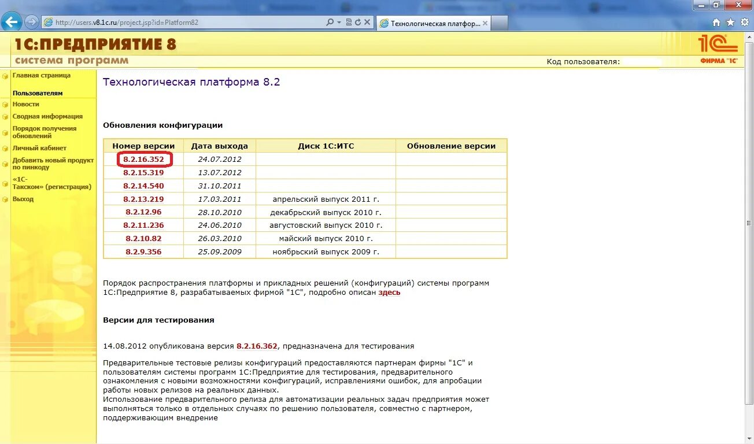
Task: Click the Диск 1С:ИТС column header
Action: click(x=326, y=146)
